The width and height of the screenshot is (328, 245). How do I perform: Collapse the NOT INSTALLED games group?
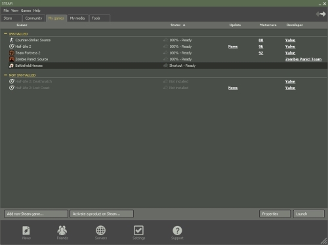[x=6, y=75]
